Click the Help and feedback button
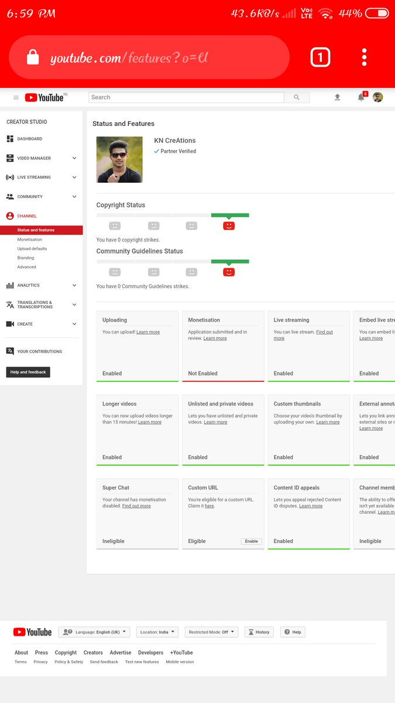395x703 pixels. pyautogui.click(x=28, y=372)
